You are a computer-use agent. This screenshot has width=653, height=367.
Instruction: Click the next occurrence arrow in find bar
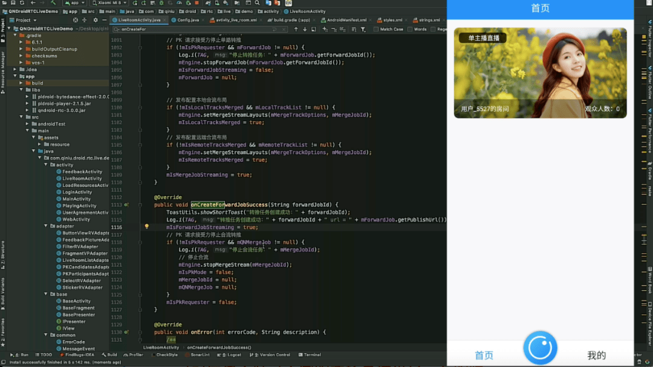305,29
